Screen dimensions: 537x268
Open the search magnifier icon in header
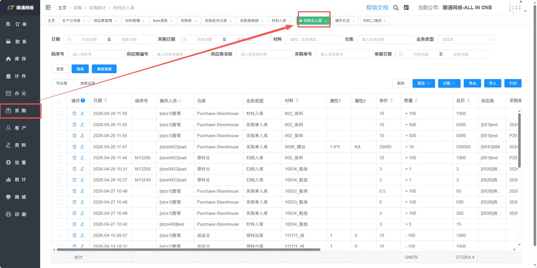click(396, 8)
